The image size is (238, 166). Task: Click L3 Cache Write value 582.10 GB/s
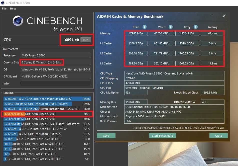point(162,63)
